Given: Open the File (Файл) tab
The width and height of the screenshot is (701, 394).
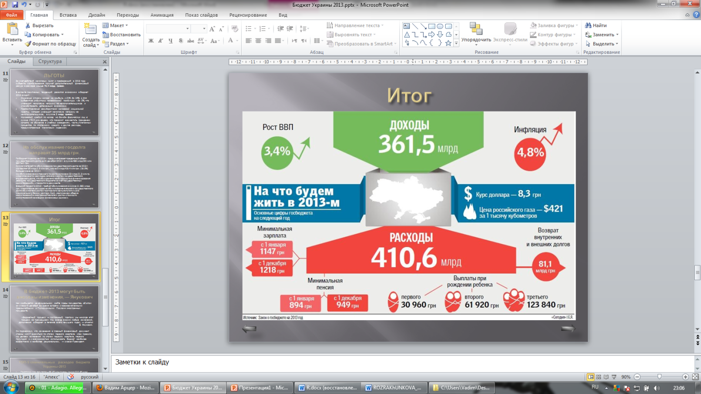Looking at the screenshot, I should click(x=11, y=15).
